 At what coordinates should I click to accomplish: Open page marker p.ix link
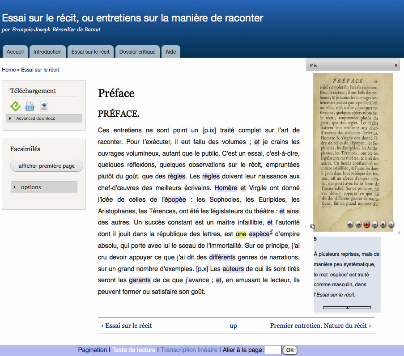209,130
